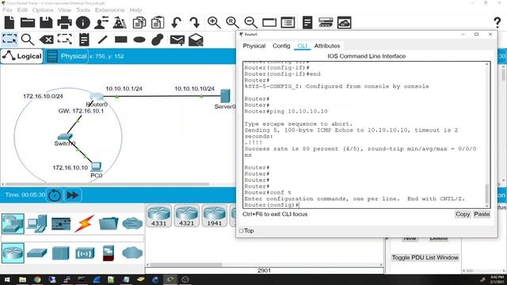Select the CLI tab in Router0
Viewport: 507px width, 285px height.
(303, 46)
